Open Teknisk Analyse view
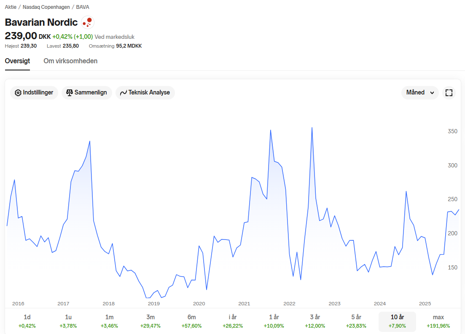Screen dimensions: 465x334 145,92
